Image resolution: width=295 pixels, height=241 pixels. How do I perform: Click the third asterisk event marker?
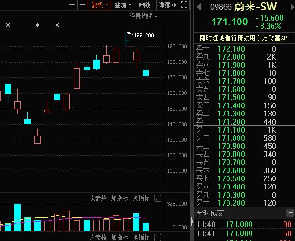(57, 26)
